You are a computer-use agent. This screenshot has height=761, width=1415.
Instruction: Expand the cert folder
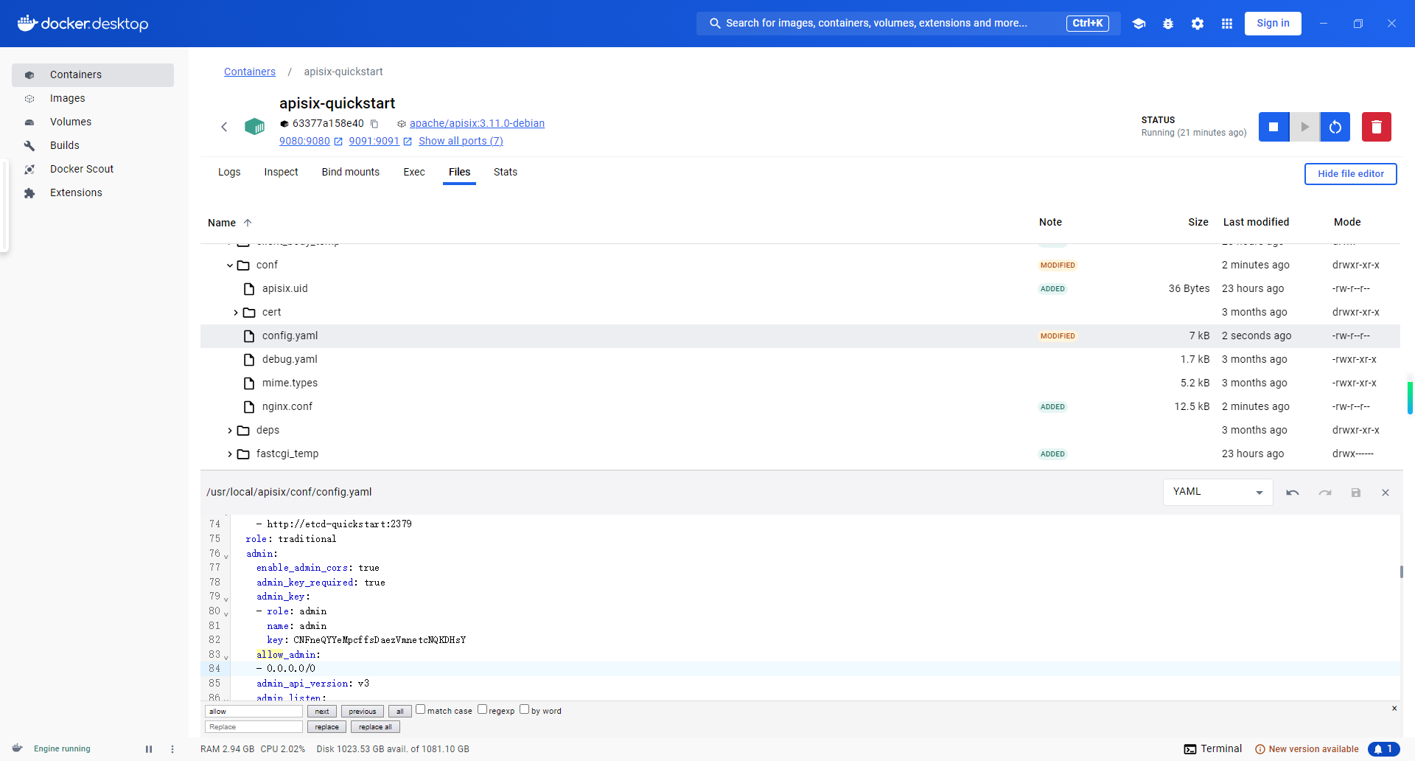(236, 313)
